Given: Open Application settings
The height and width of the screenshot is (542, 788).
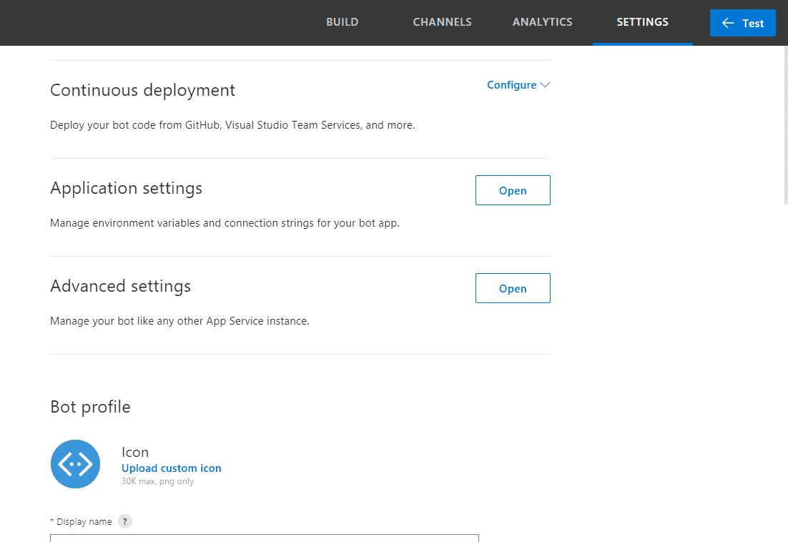Looking at the screenshot, I should (x=513, y=190).
